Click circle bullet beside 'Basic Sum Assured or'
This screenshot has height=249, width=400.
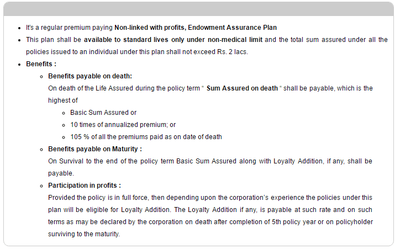(x=64, y=113)
